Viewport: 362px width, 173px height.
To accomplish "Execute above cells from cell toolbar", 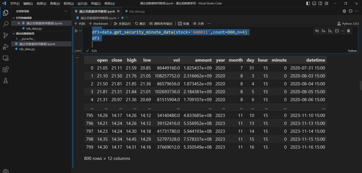I will coord(323,31).
